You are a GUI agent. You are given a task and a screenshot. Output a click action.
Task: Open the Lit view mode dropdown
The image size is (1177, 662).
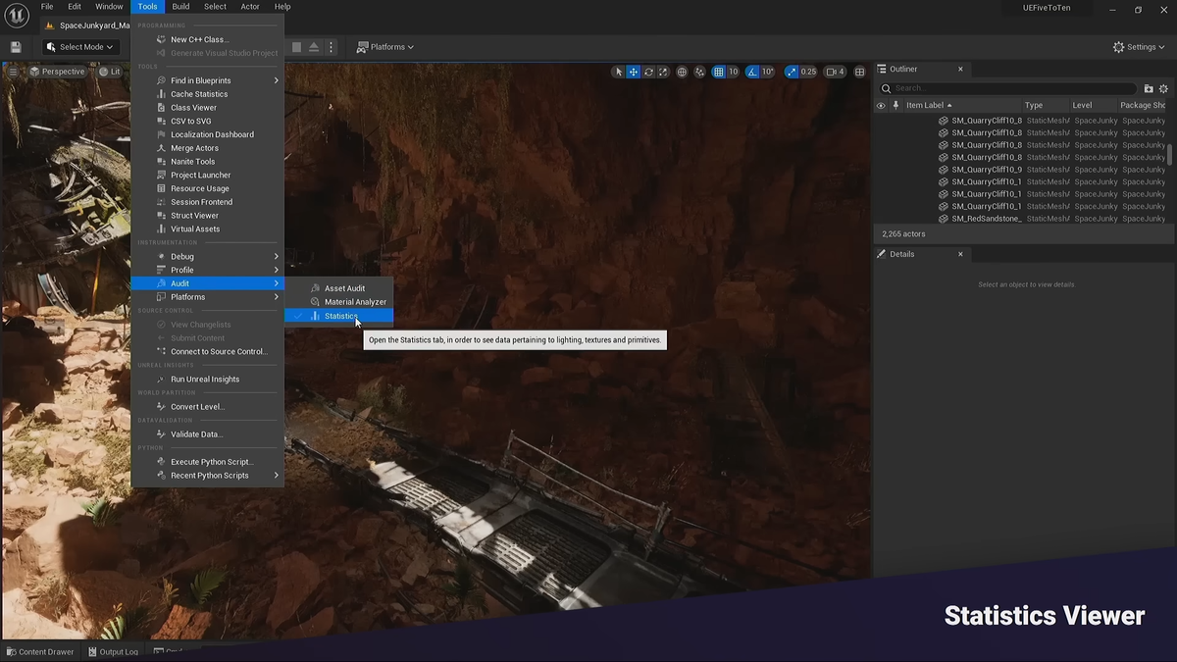click(111, 72)
